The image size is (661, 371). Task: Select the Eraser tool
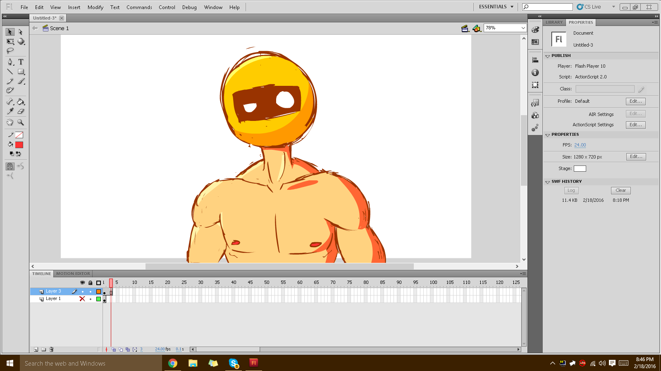coord(21,111)
